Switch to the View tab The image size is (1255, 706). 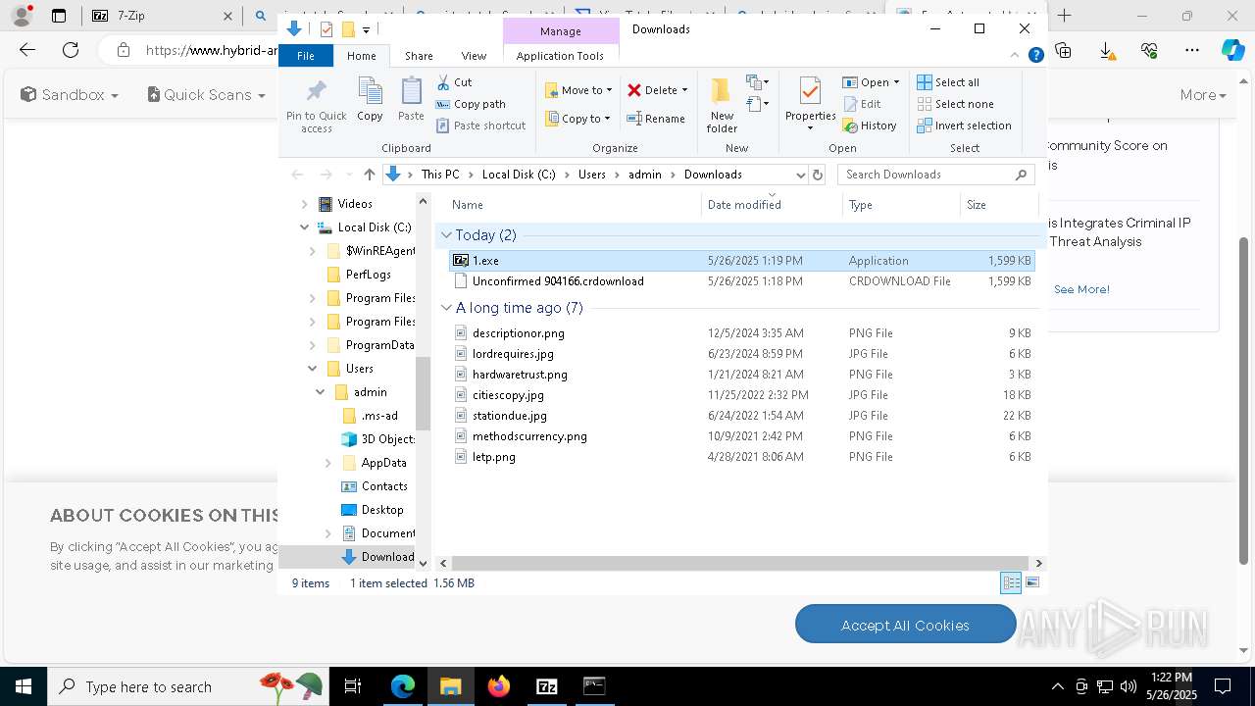[474, 56]
